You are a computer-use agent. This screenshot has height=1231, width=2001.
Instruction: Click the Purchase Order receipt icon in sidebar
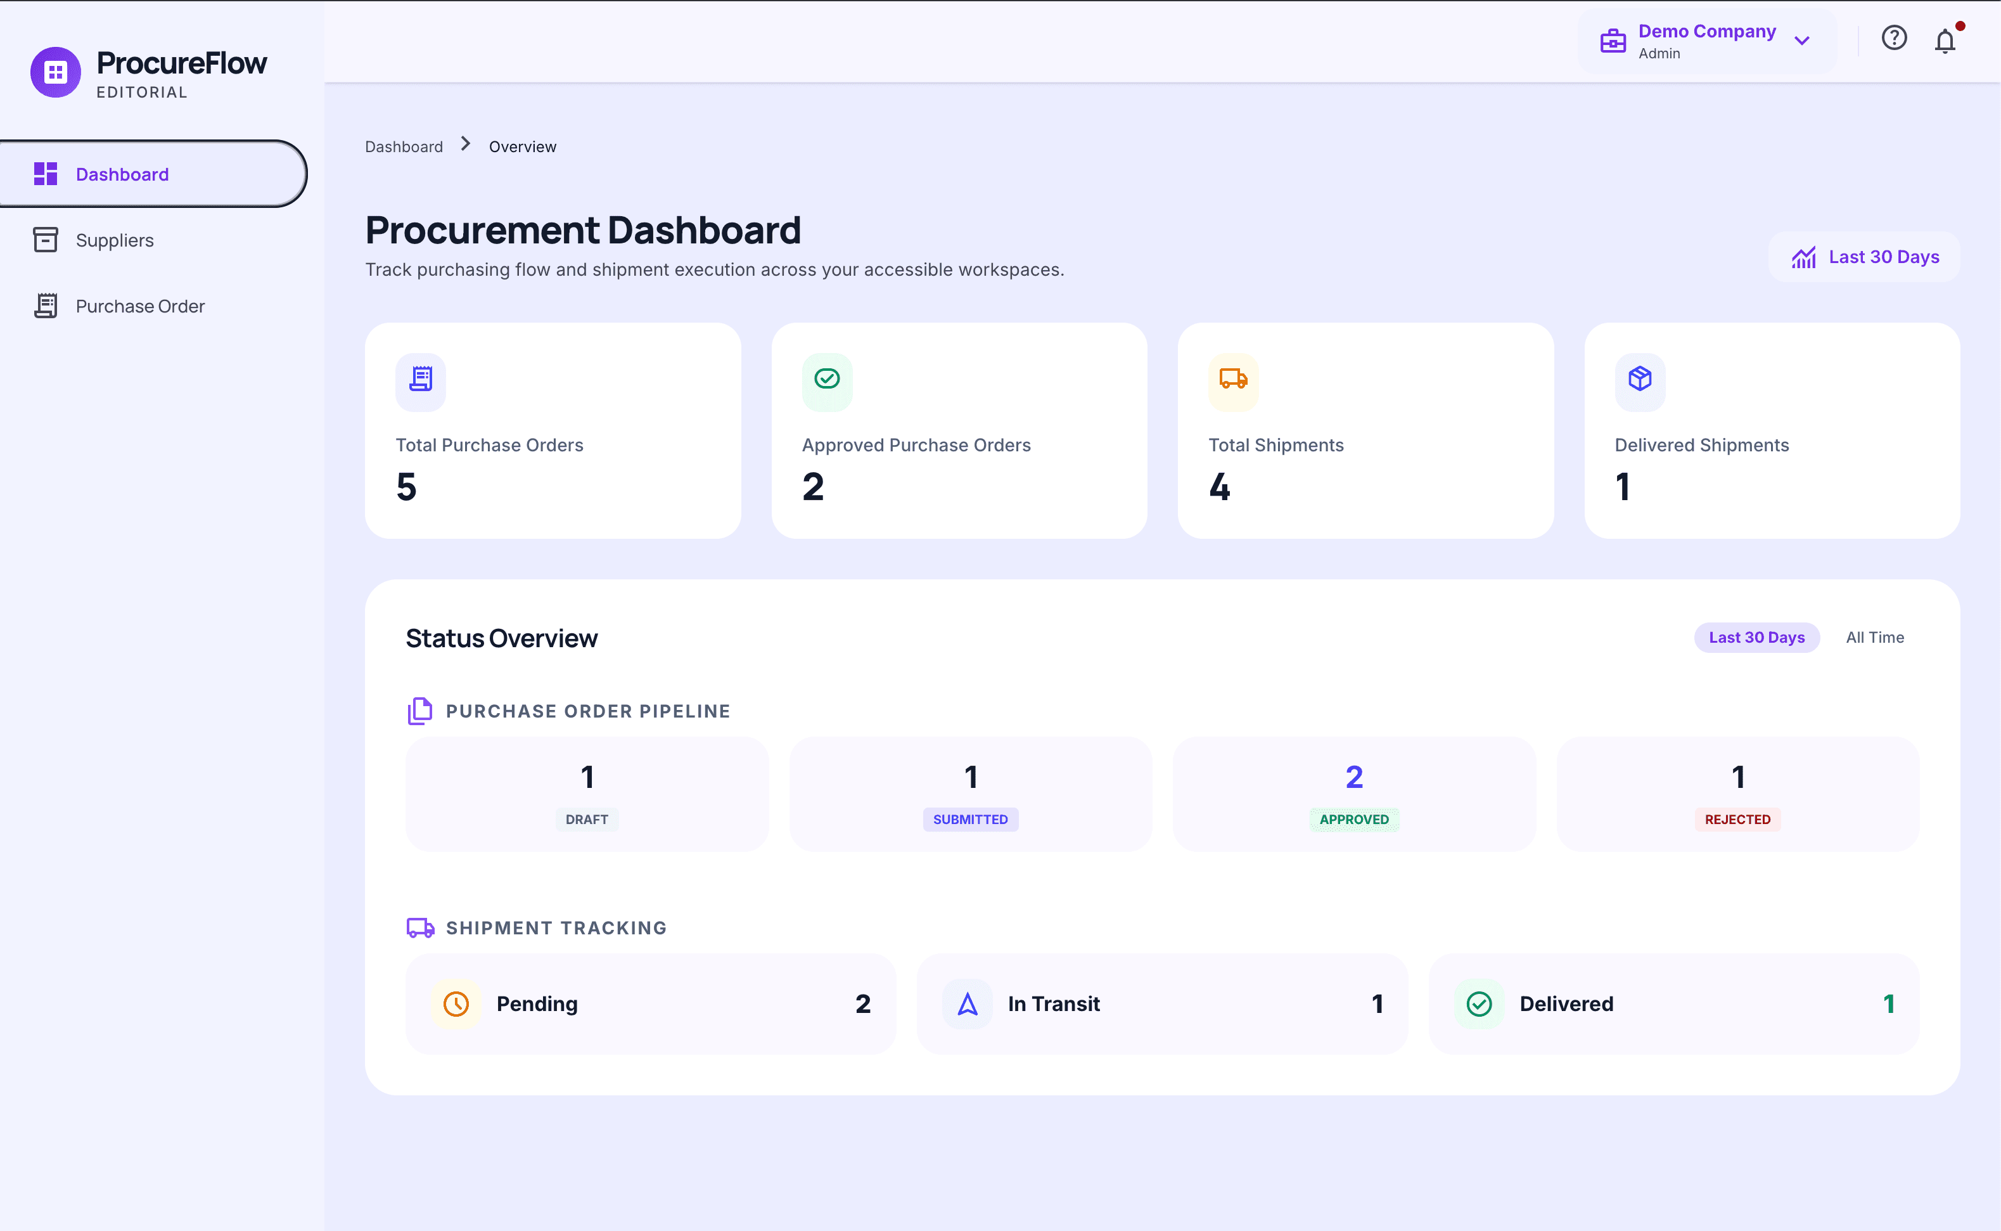pyautogui.click(x=46, y=306)
